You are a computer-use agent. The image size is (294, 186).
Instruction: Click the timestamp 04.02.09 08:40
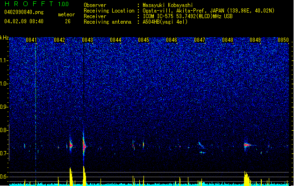tap(24, 21)
